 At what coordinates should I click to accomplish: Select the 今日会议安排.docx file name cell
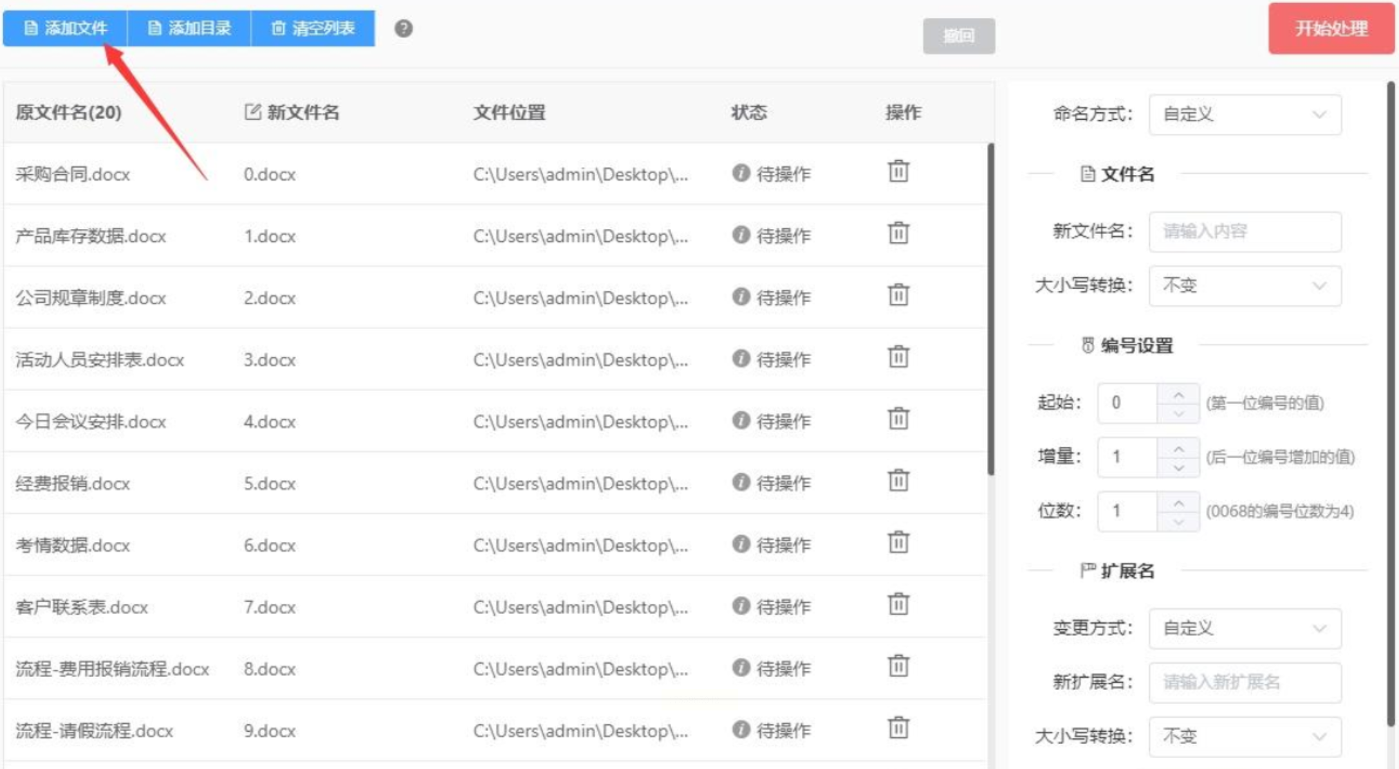pos(91,422)
